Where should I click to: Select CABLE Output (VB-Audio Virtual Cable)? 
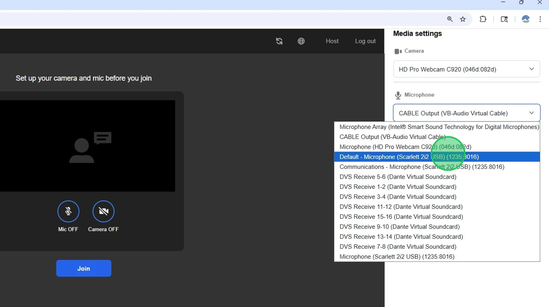tap(392, 137)
